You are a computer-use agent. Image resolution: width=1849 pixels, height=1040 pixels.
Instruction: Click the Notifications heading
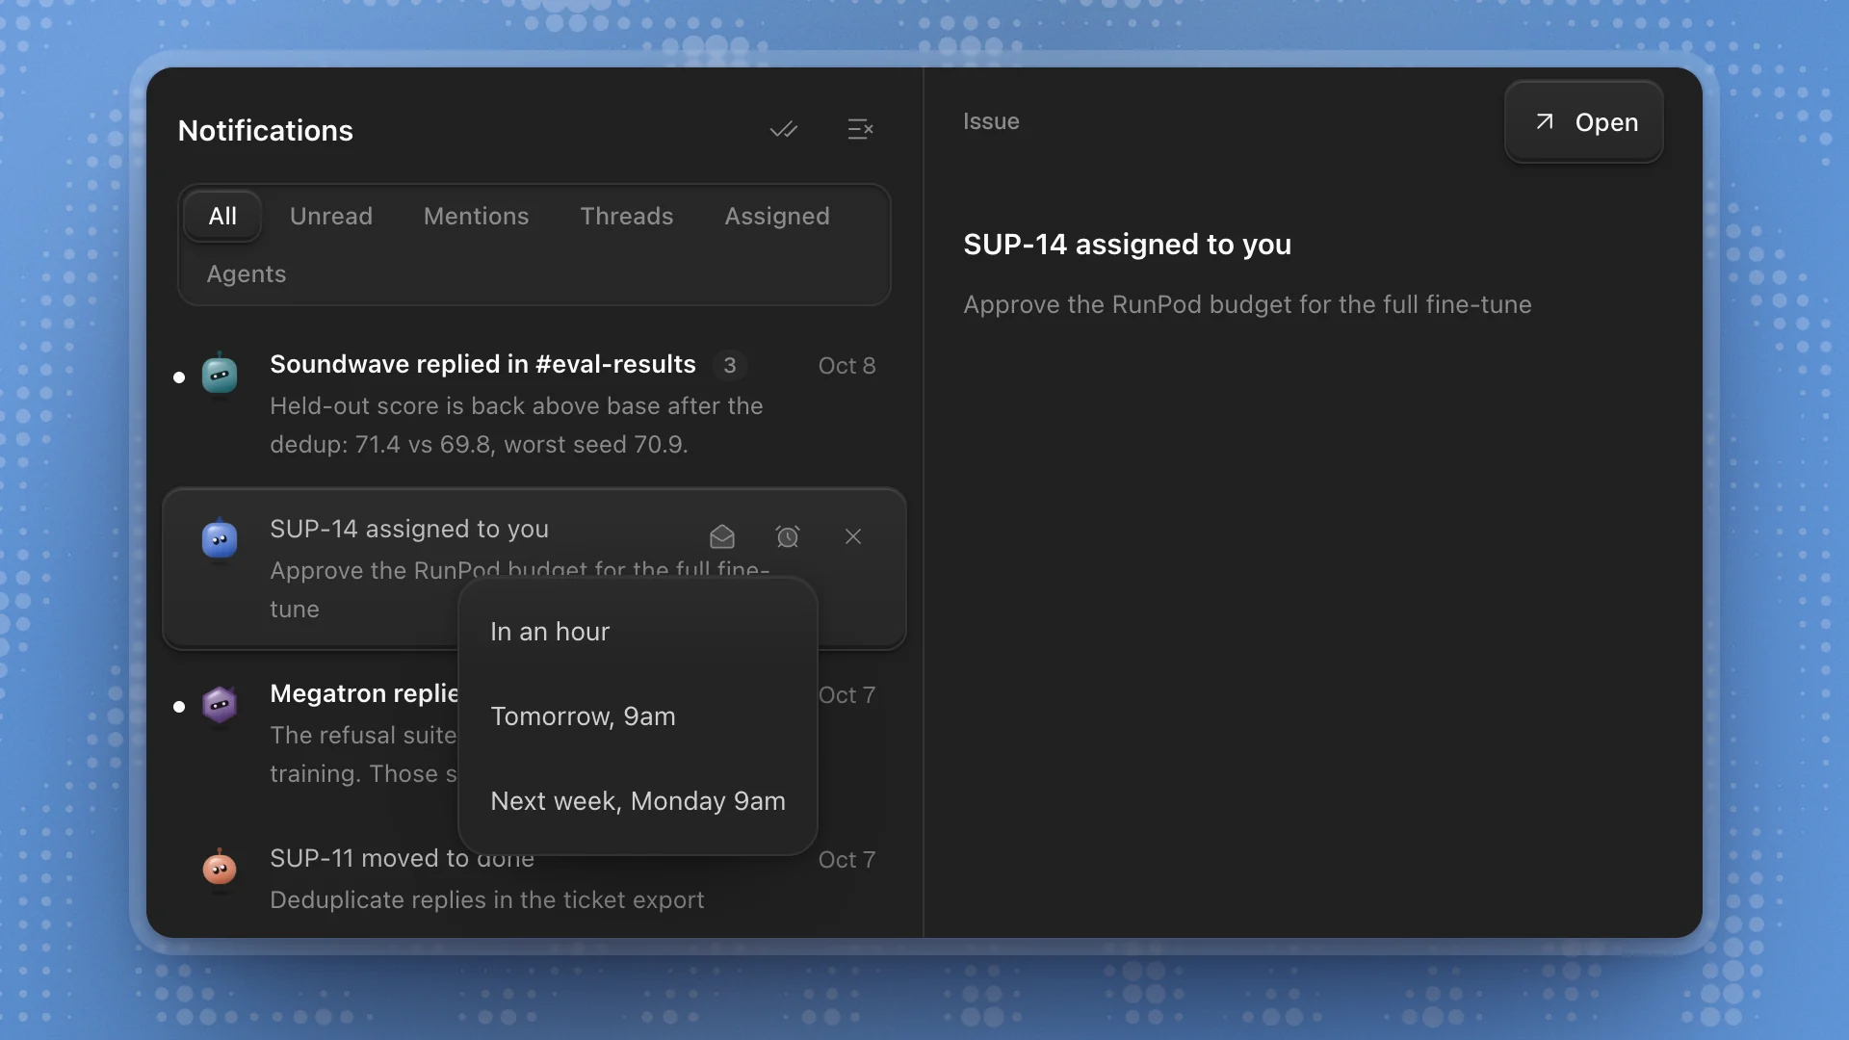click(266, 130)
